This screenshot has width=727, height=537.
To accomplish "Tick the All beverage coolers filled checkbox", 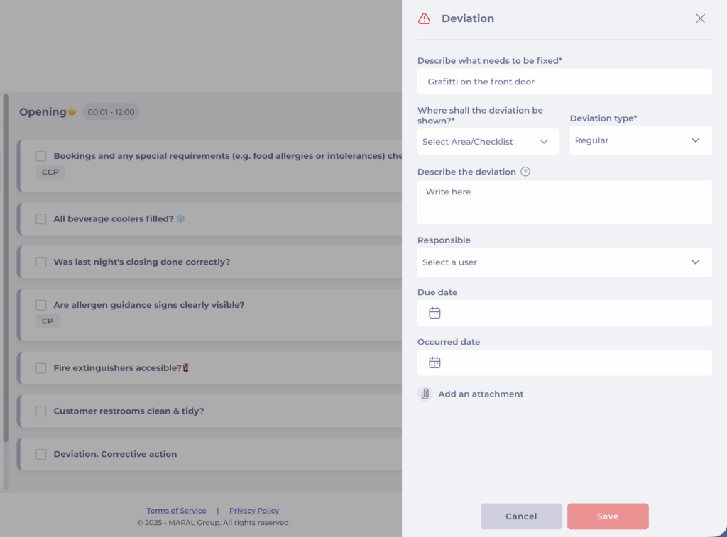I will point(41,219).
